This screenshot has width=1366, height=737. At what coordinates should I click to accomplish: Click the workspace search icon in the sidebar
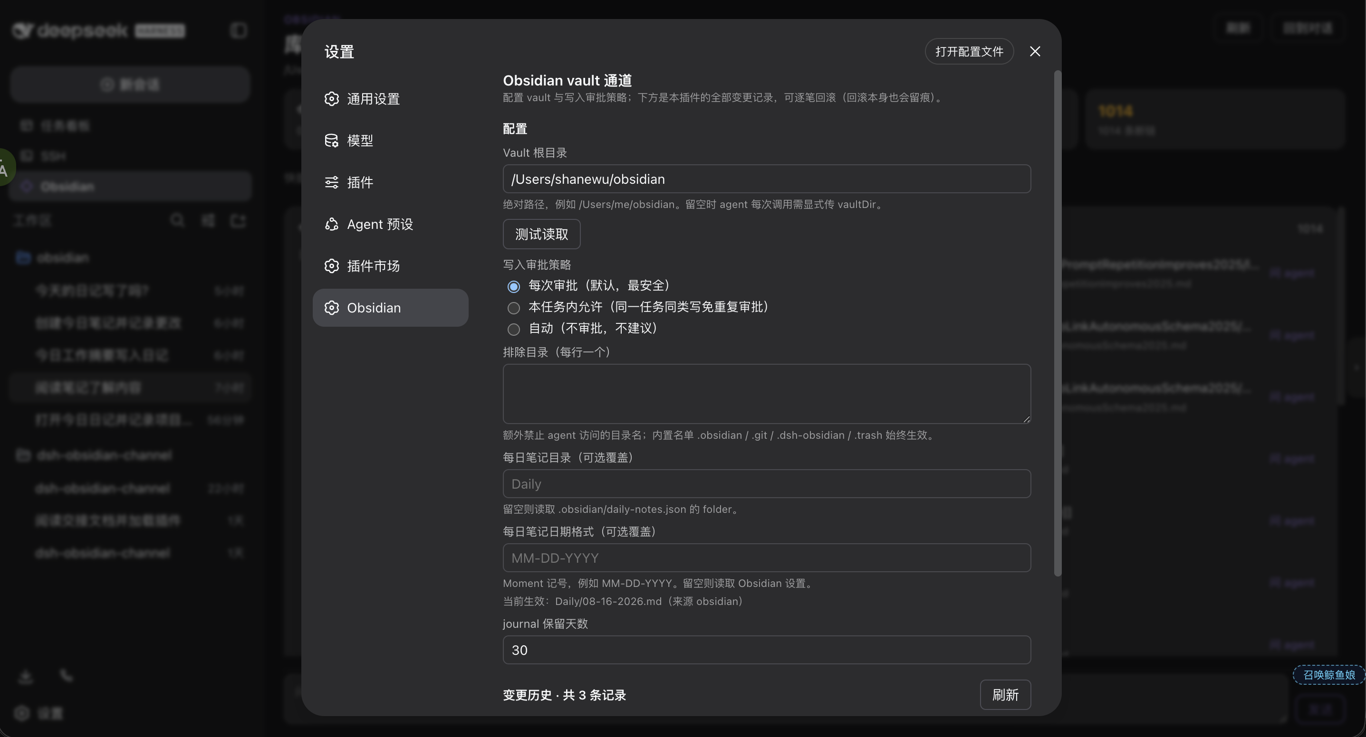177,220
